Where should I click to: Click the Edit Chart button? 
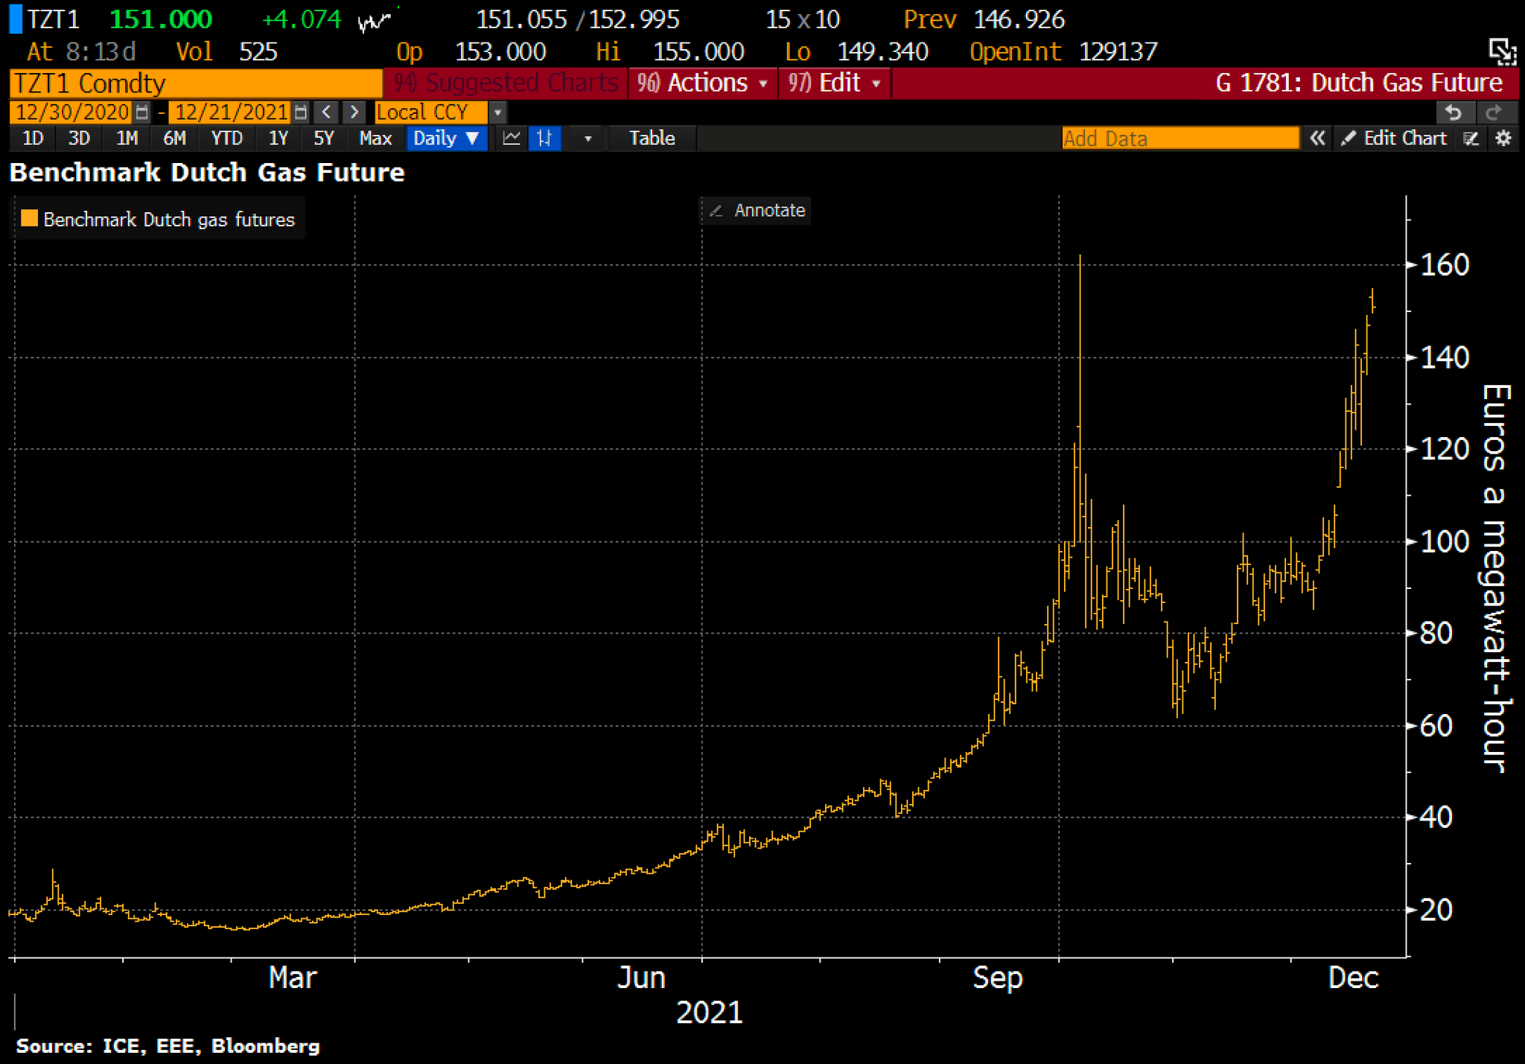(x=1394, y=138)
